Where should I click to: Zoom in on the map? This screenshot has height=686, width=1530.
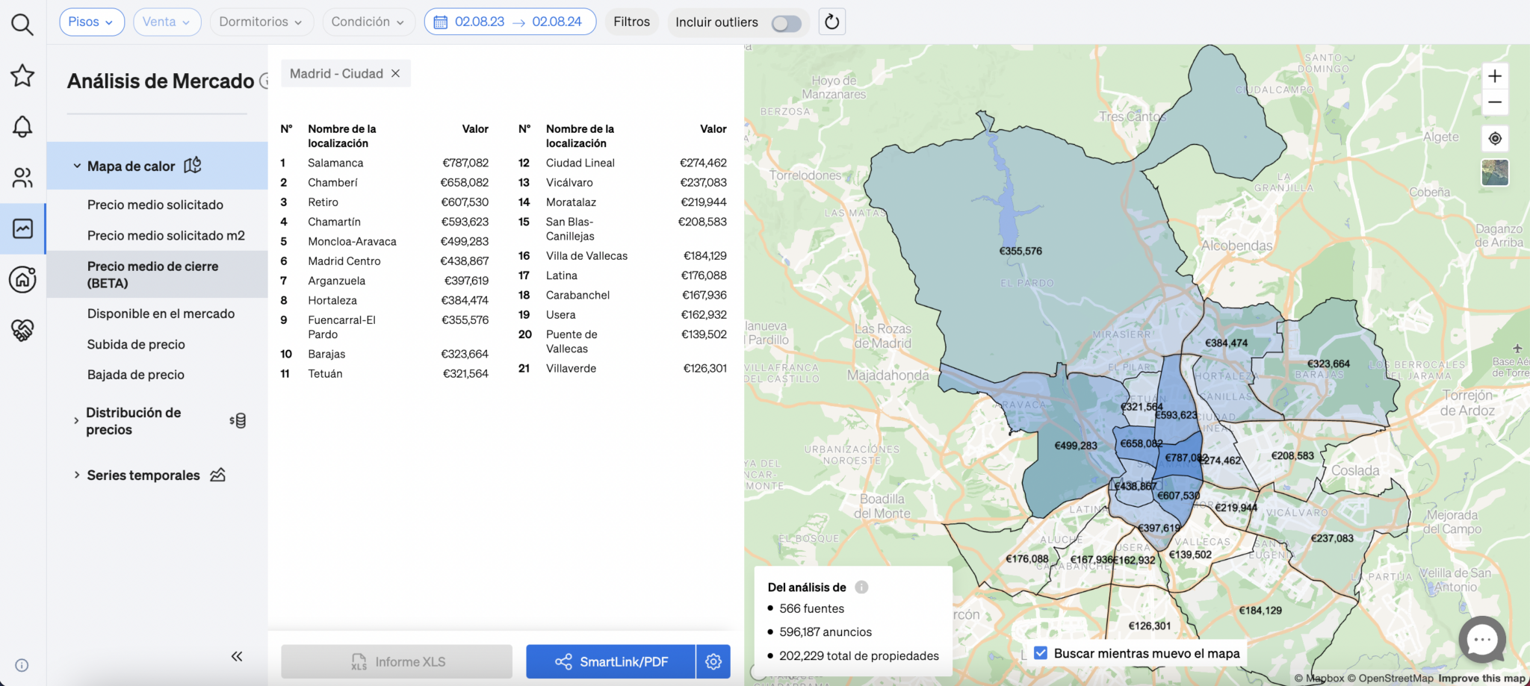pyautogui.click(x=1495, y=76)
